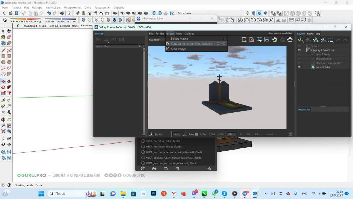Toggle visibility of Display Correction layer
This screenshot has width=353, height=199.
299,50
